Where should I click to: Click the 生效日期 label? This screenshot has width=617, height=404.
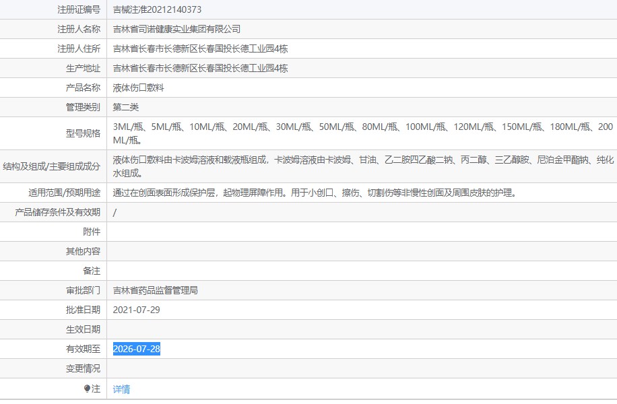click(83, 329)
